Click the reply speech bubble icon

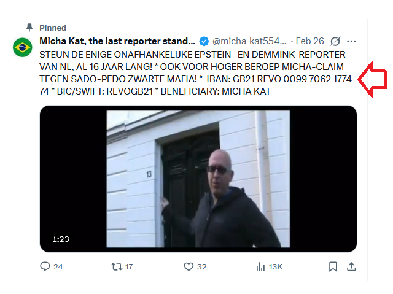pyautogui.click(x=45, y=266)
